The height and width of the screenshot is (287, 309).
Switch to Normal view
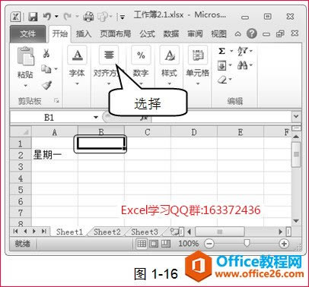point(142,244)
